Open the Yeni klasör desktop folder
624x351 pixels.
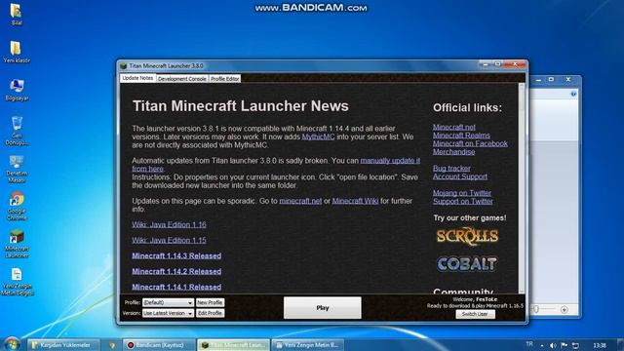coord(16,52)
